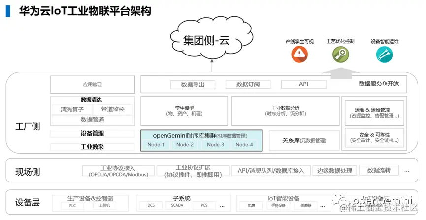Click the 产线孪生可视 label

tap(299, 41)
